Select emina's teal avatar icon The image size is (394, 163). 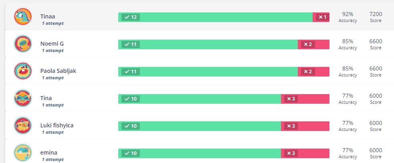pyautogui.click(x=23, y=153)
